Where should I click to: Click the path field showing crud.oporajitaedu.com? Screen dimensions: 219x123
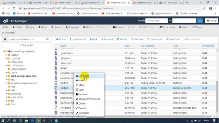pyautogui.click(x=26, y=39)
